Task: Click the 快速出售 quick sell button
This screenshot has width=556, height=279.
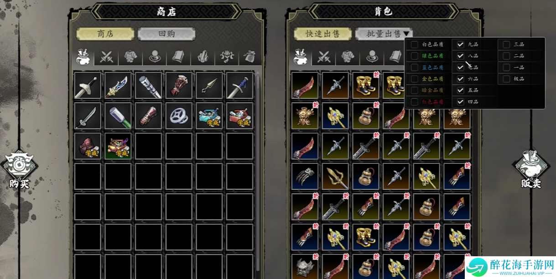Action: [x=322, y=34]
